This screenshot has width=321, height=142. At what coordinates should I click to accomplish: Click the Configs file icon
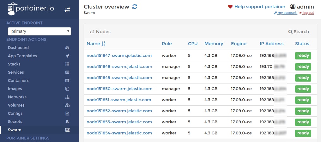pos(67,113)
